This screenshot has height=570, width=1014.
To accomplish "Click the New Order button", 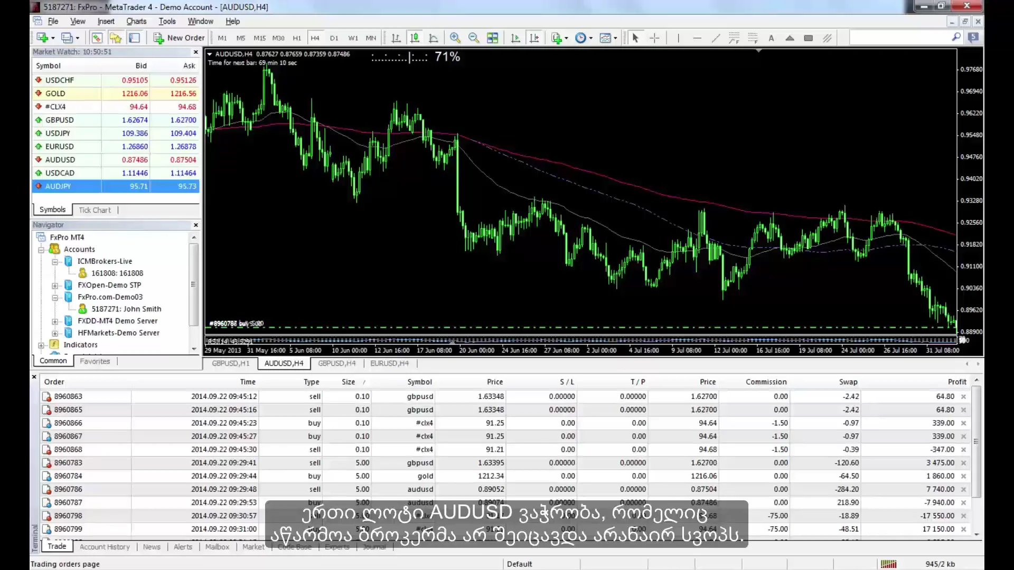I will pos(179,37).
